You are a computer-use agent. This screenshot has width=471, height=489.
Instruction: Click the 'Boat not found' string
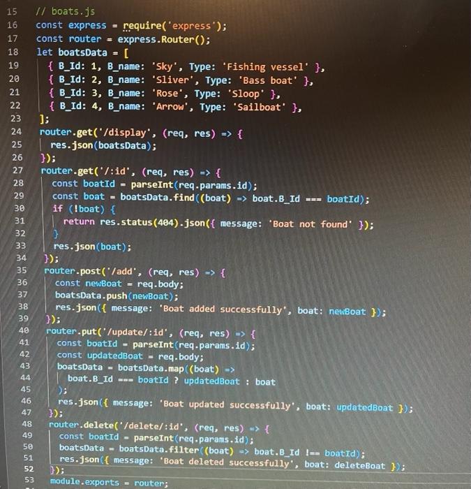click(311, 224)
